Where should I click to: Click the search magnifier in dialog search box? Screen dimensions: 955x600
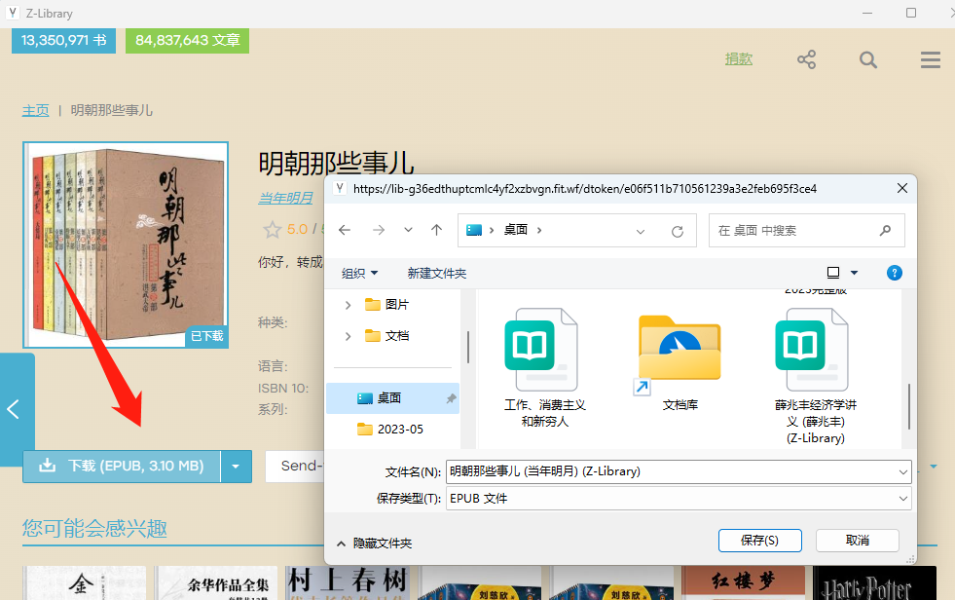885,230
